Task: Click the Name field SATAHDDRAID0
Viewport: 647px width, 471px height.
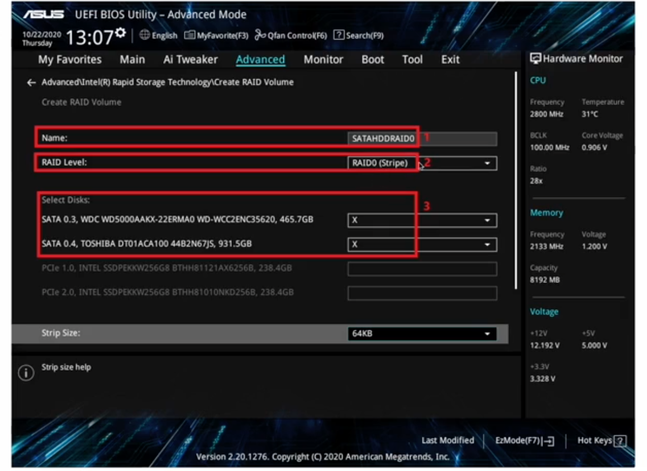Action: coord(422,139)
